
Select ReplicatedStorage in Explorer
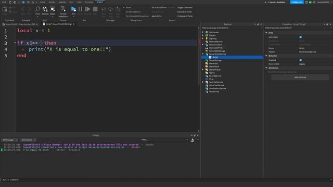pyautogui.click(x=217, y=51)
